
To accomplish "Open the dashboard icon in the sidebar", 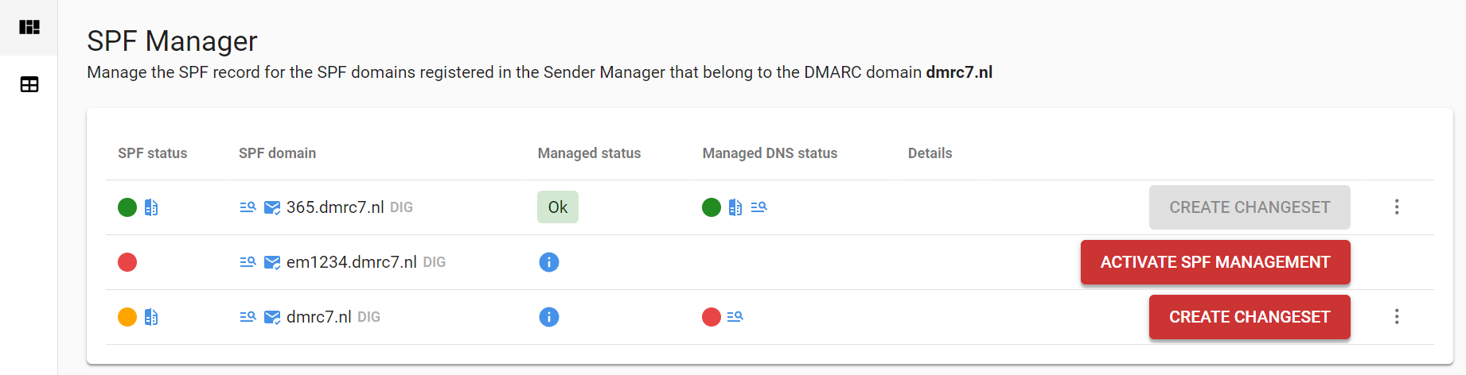I will click(x=29, y=27).
